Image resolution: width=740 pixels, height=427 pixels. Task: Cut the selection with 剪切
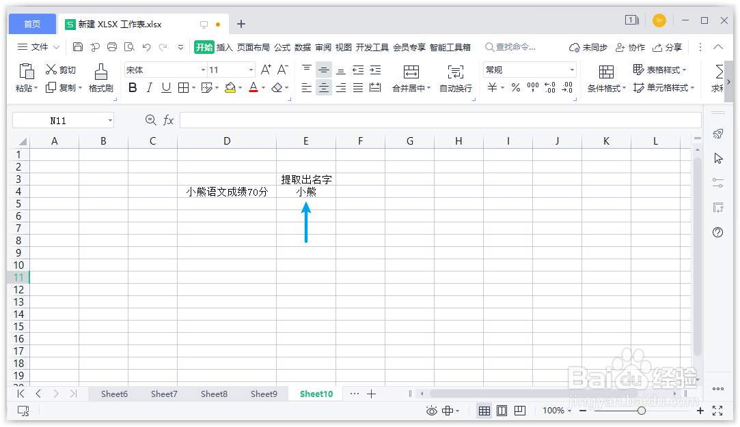61,69
